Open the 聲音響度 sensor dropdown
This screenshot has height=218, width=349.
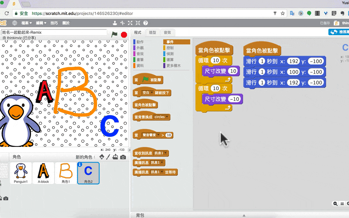coord(151,135)
